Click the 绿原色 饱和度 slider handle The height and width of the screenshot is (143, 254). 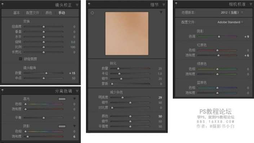coord(217,74)
